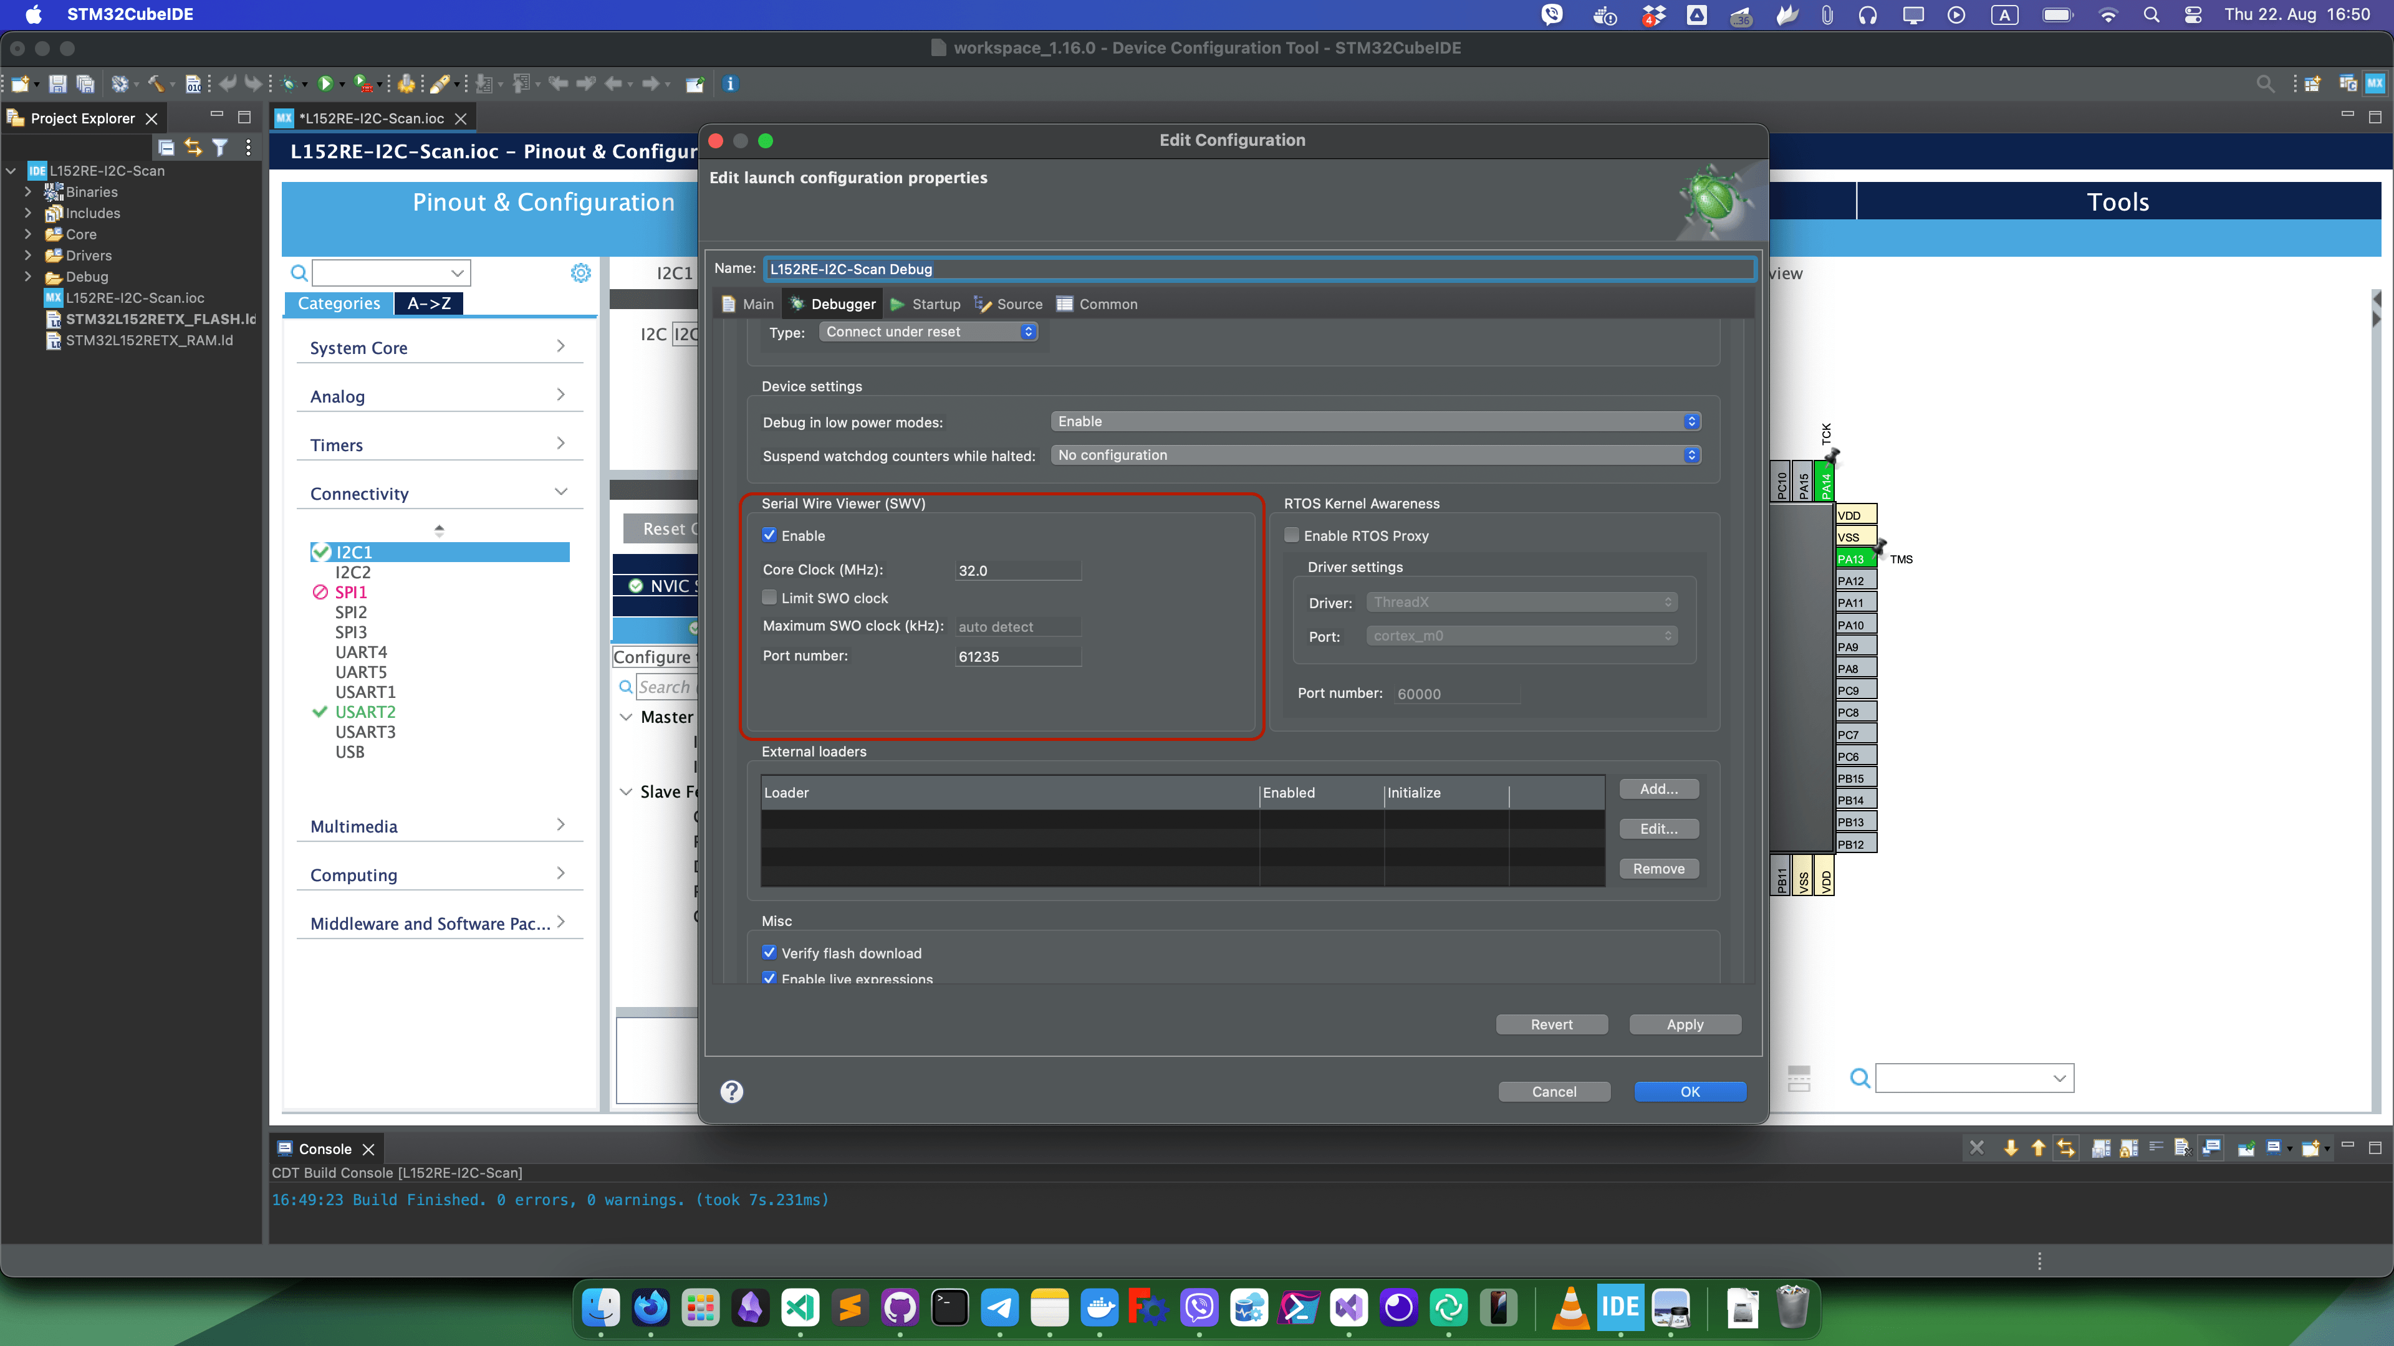Switch to Main tab in dialog

(748, 303)
